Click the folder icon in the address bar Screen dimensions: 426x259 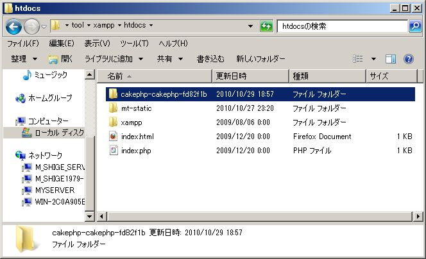[x=56, y=26]
